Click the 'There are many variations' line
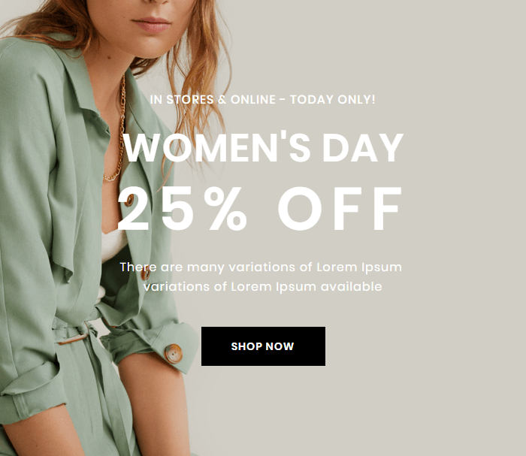Image resolution: width=526 pixels, height=456 pixels. tap(261, 267)
